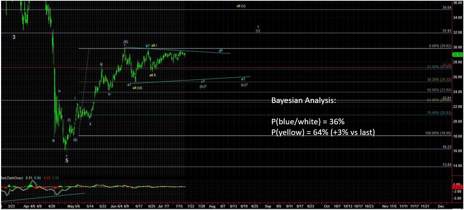The image size is (464, 210).
Task: Click the P(yellow) = 64% probability text
Action: click(x=323, y=132)
